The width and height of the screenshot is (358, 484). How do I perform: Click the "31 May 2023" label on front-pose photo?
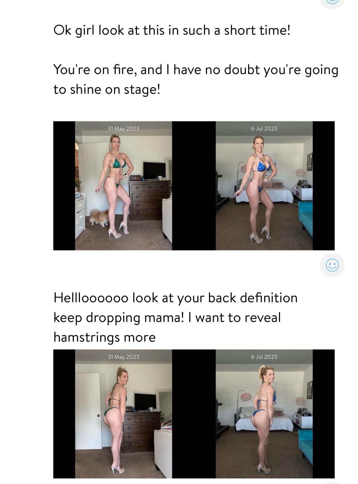123,129
